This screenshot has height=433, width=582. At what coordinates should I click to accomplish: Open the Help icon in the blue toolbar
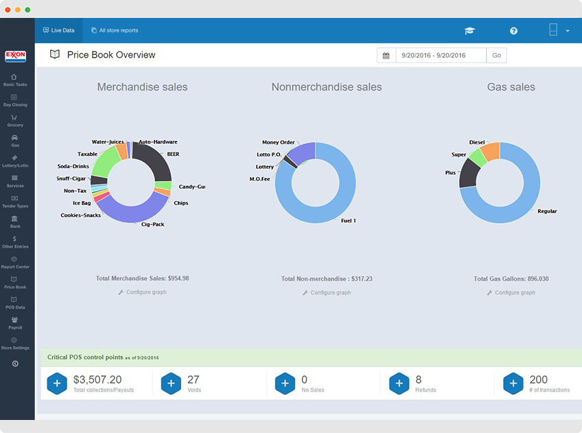513,30
